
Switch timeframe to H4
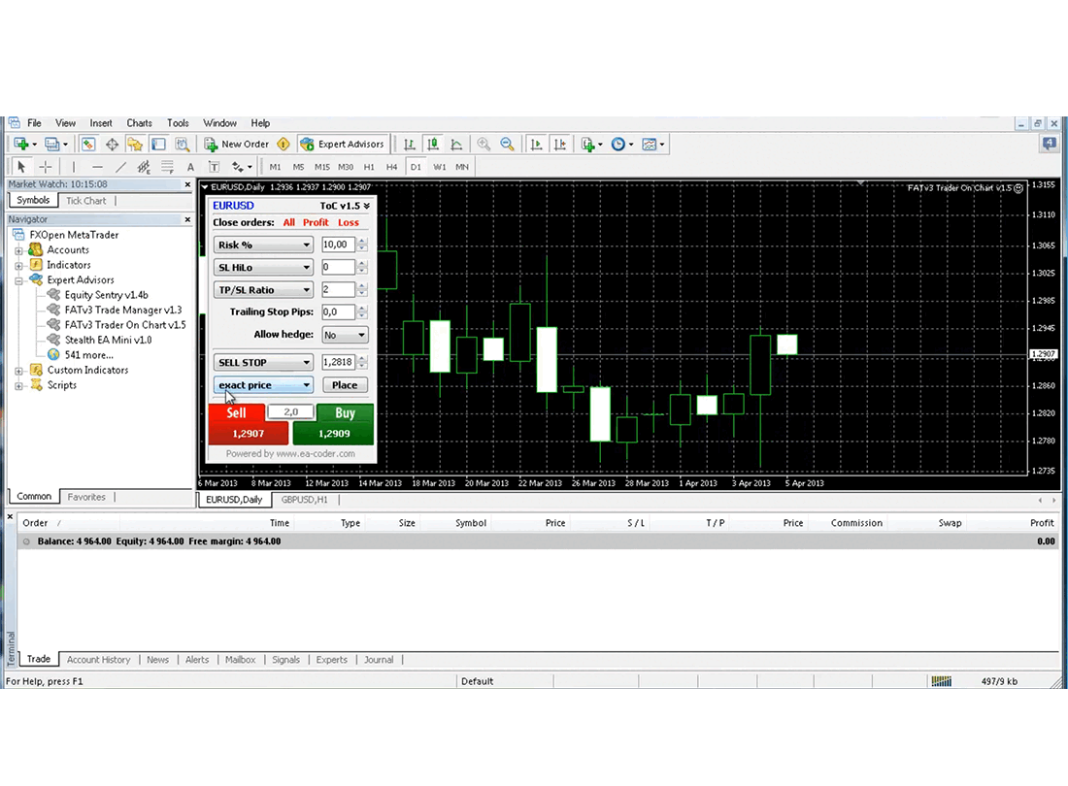click(x=391, y=167)
